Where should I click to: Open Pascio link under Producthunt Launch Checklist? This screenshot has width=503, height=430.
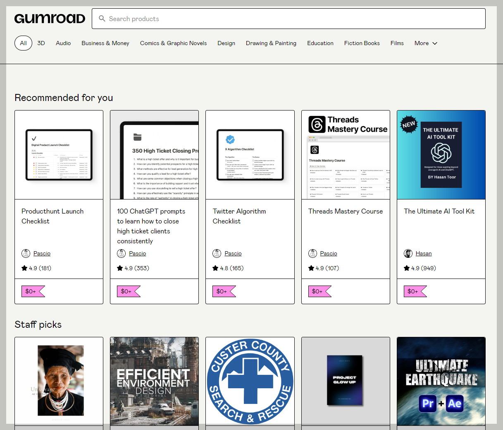[42, 253]
